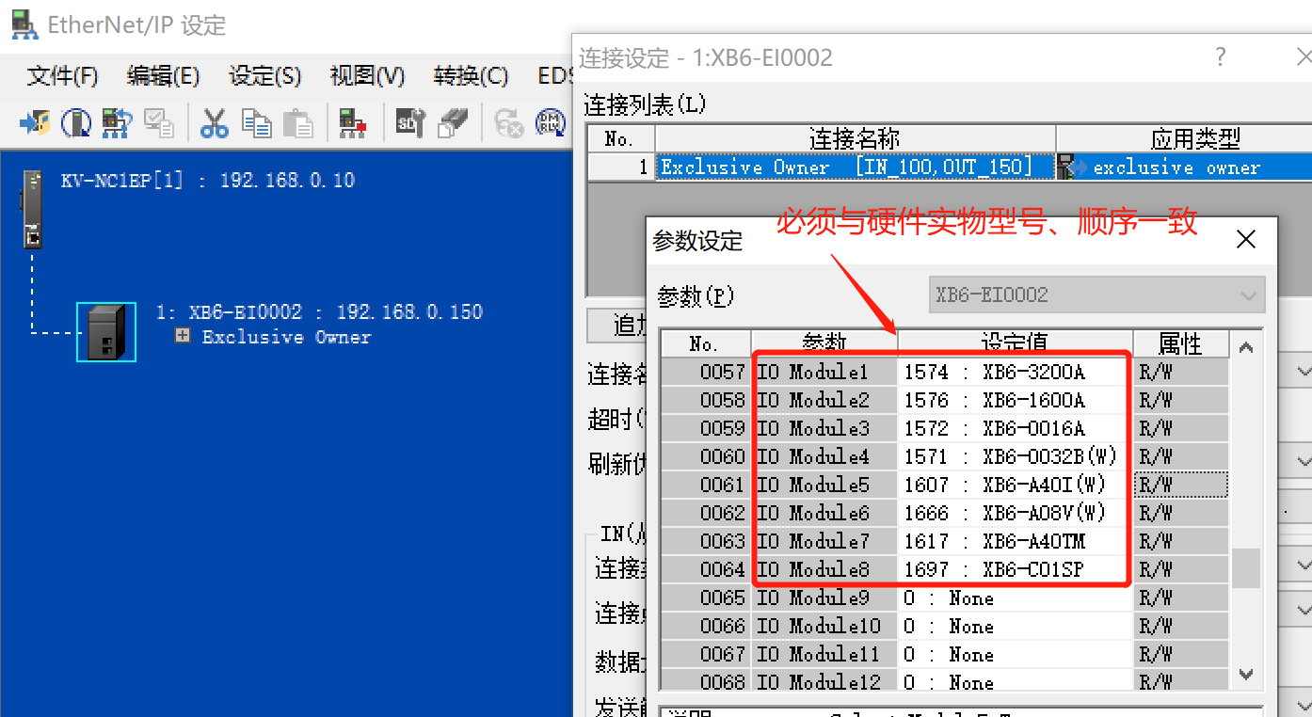Image resolution: width=1312 pixels, height=717 pixels.
Task: Click the 连接名称 column header
Action: 855,139
